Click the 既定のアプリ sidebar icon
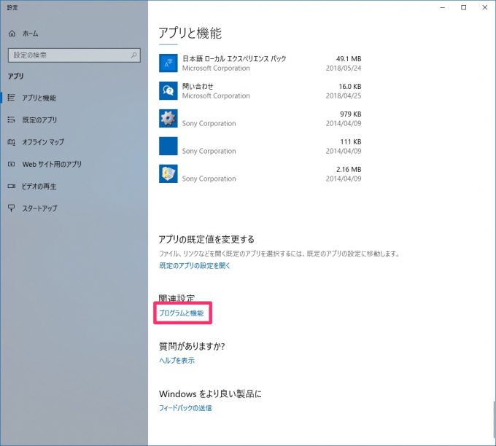496x446 pixels. click(11, 120)
